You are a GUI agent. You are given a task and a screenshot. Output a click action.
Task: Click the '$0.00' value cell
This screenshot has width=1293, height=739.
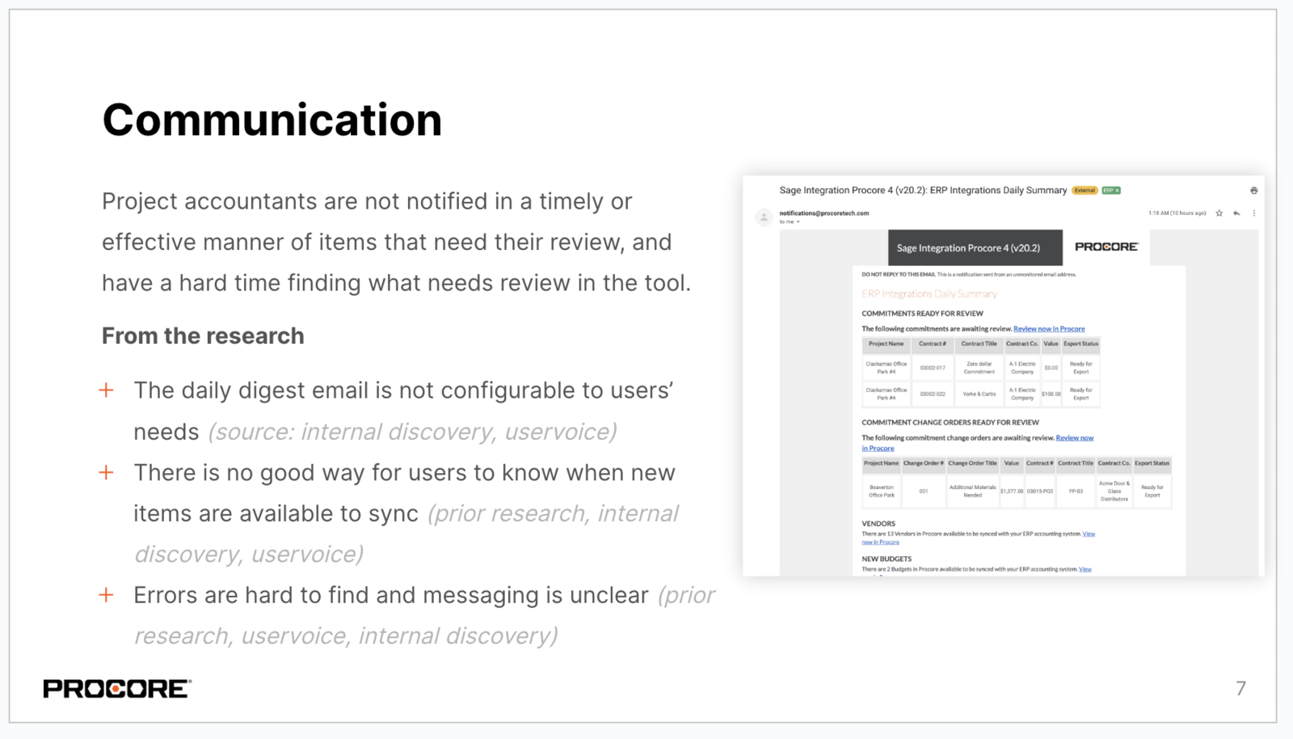[1051, 368]
